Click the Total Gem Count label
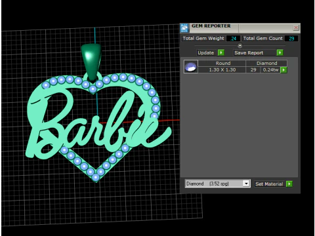 [262, 39]
